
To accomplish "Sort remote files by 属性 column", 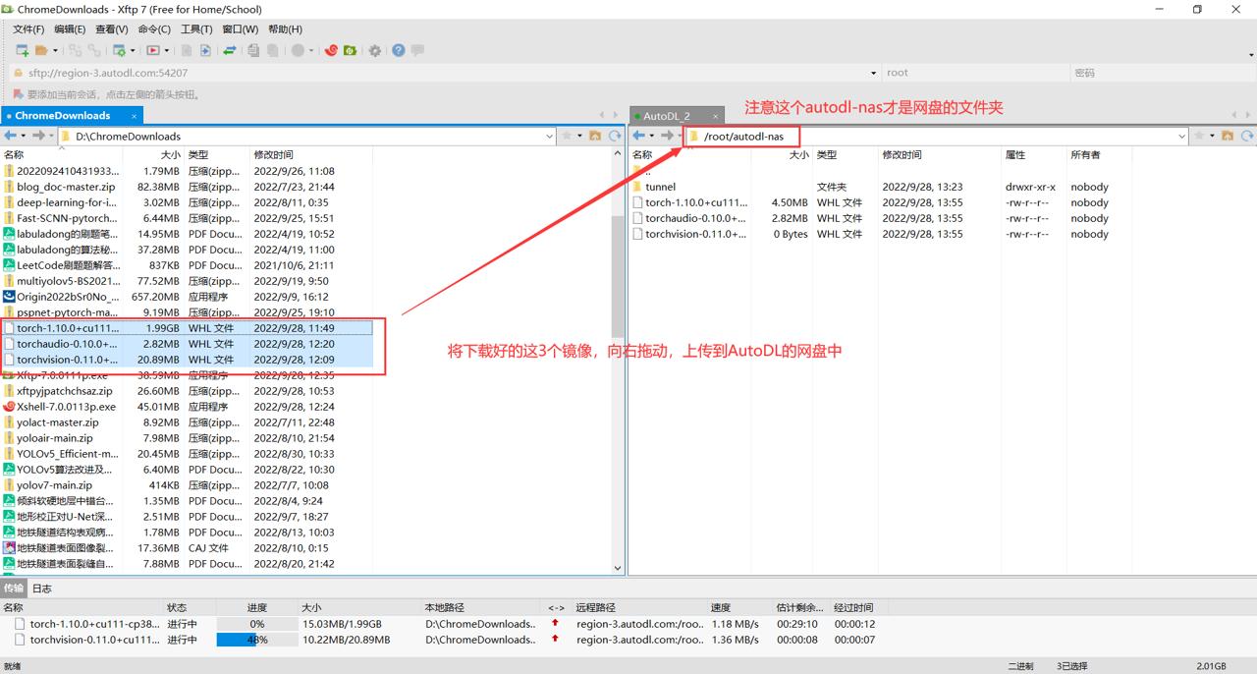I will coord(1033,155).
